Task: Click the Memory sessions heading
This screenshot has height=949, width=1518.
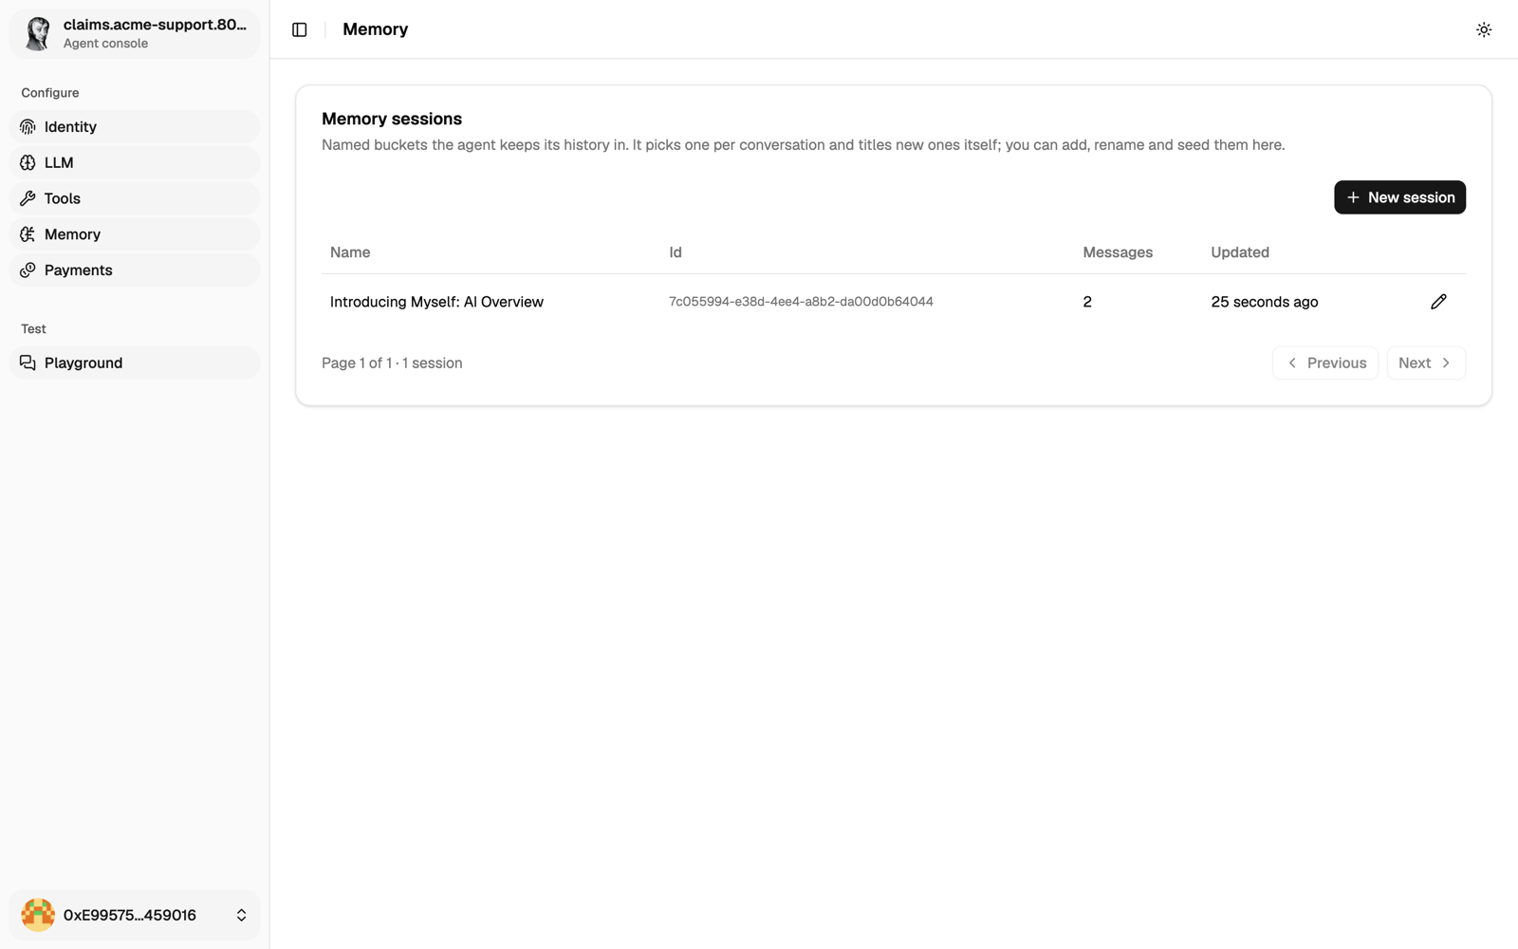Action: (392, 119)
